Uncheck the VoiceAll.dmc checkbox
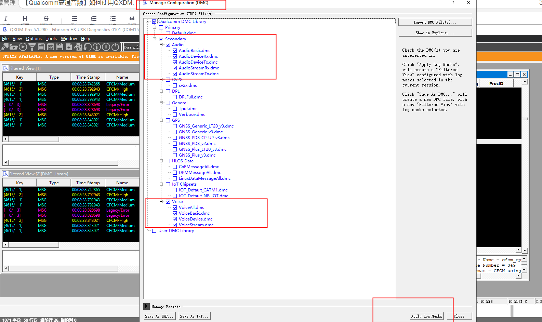 tap(175, 207)
